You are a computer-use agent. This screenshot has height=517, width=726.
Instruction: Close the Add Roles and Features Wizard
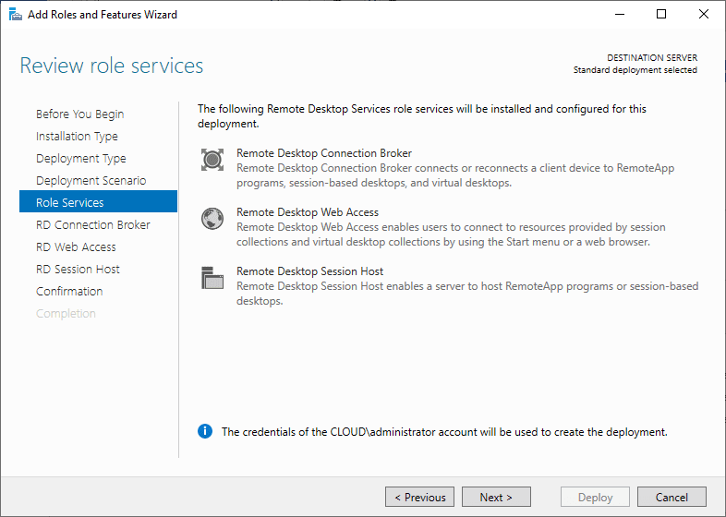704,15
